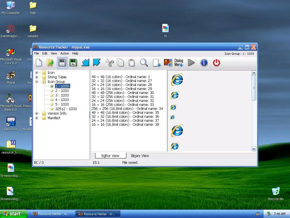Screen dimensions: 290x218
Task: Click the first blue arrow toolbar icon
Action: tap(86, 63)
